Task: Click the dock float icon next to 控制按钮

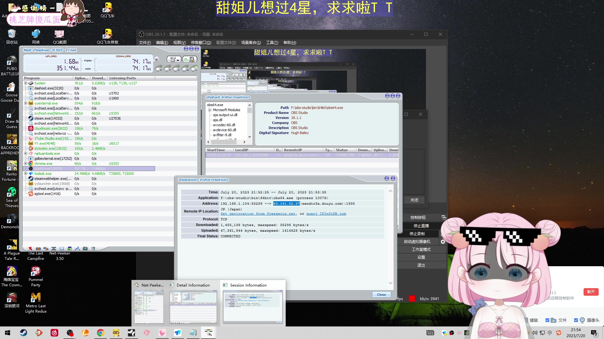Action: click(444, 217)
